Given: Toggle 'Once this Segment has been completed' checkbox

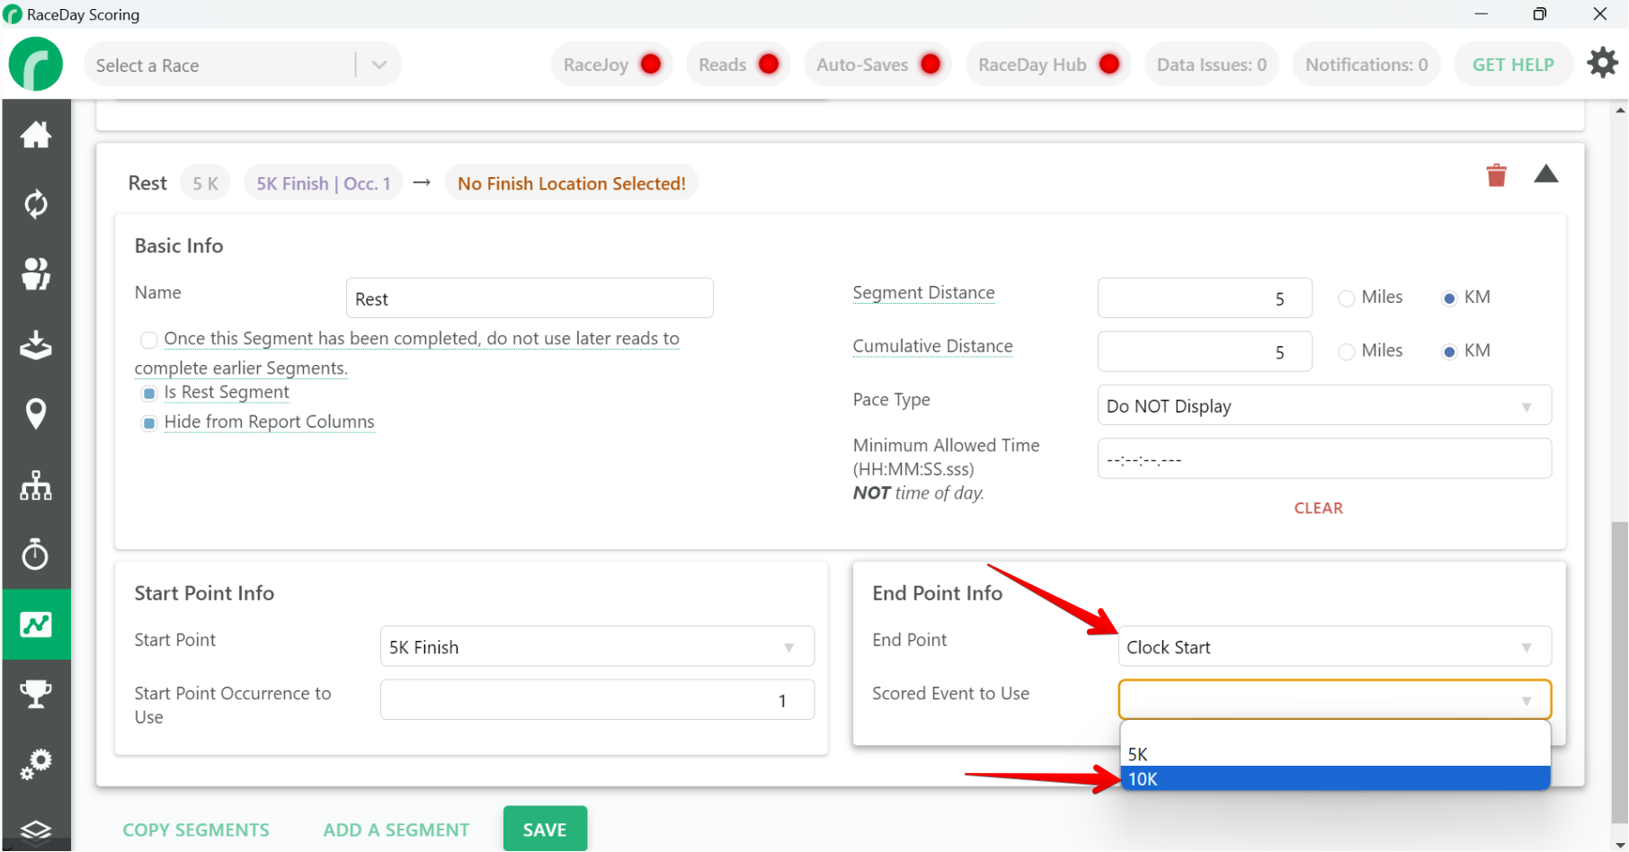Looking at the screenshot, I should pos(149,340).
